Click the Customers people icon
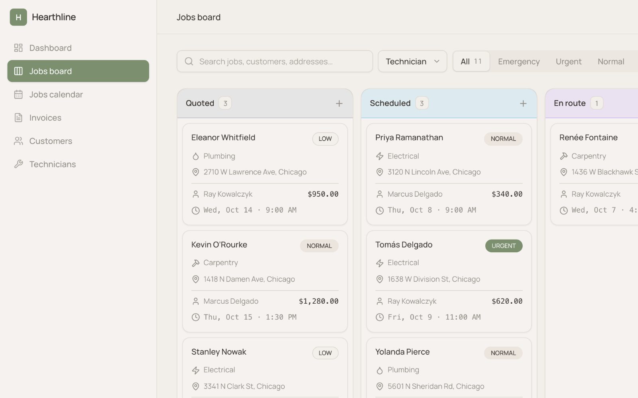The image size is (638, 398). [x=18, y=141]
